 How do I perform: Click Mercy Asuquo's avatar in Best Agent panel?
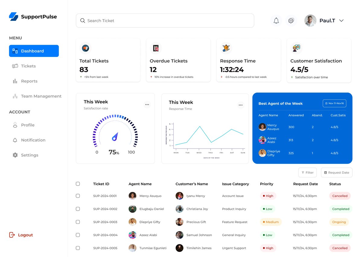click(x=262, y=127)
